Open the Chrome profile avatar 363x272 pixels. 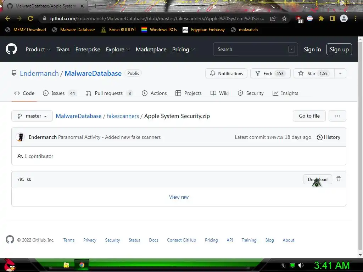click(x=344, y=18)
